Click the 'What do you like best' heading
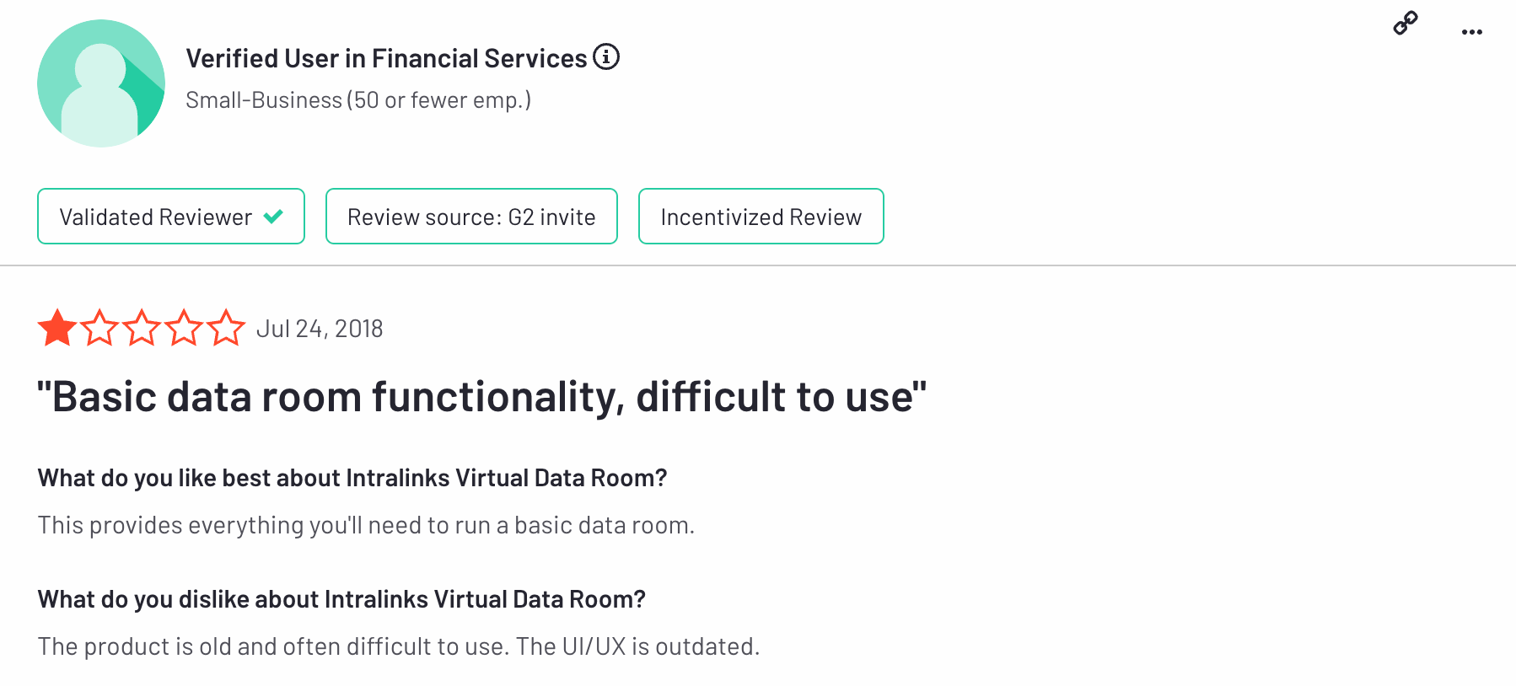 pos(352,478)
